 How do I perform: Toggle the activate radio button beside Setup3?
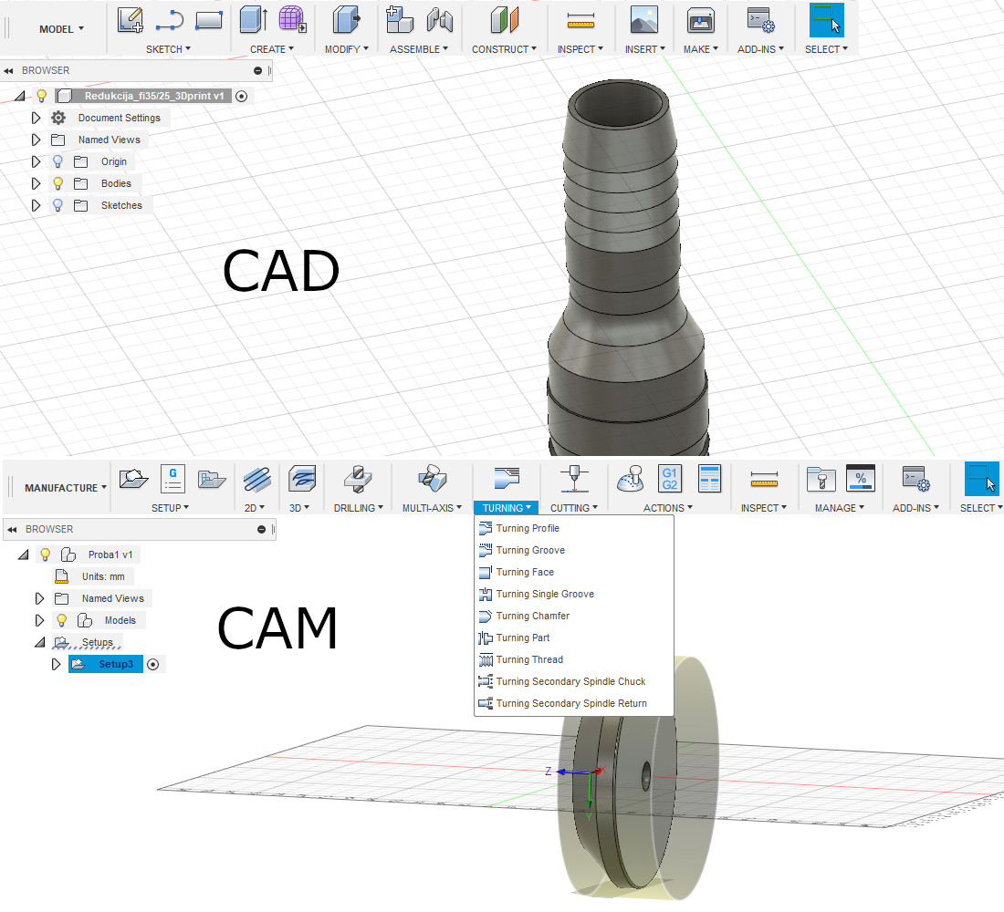pyautogui.click(x=153, y=665)
